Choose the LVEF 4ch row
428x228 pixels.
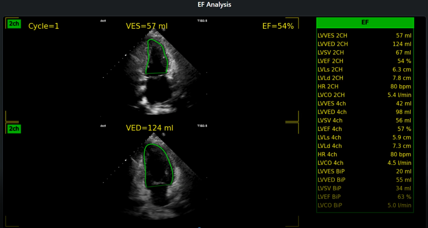pos(364,129)
